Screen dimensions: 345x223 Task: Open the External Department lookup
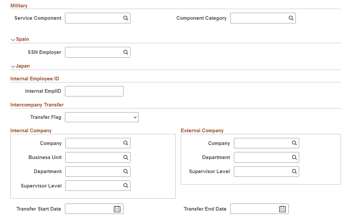[294, 157]
